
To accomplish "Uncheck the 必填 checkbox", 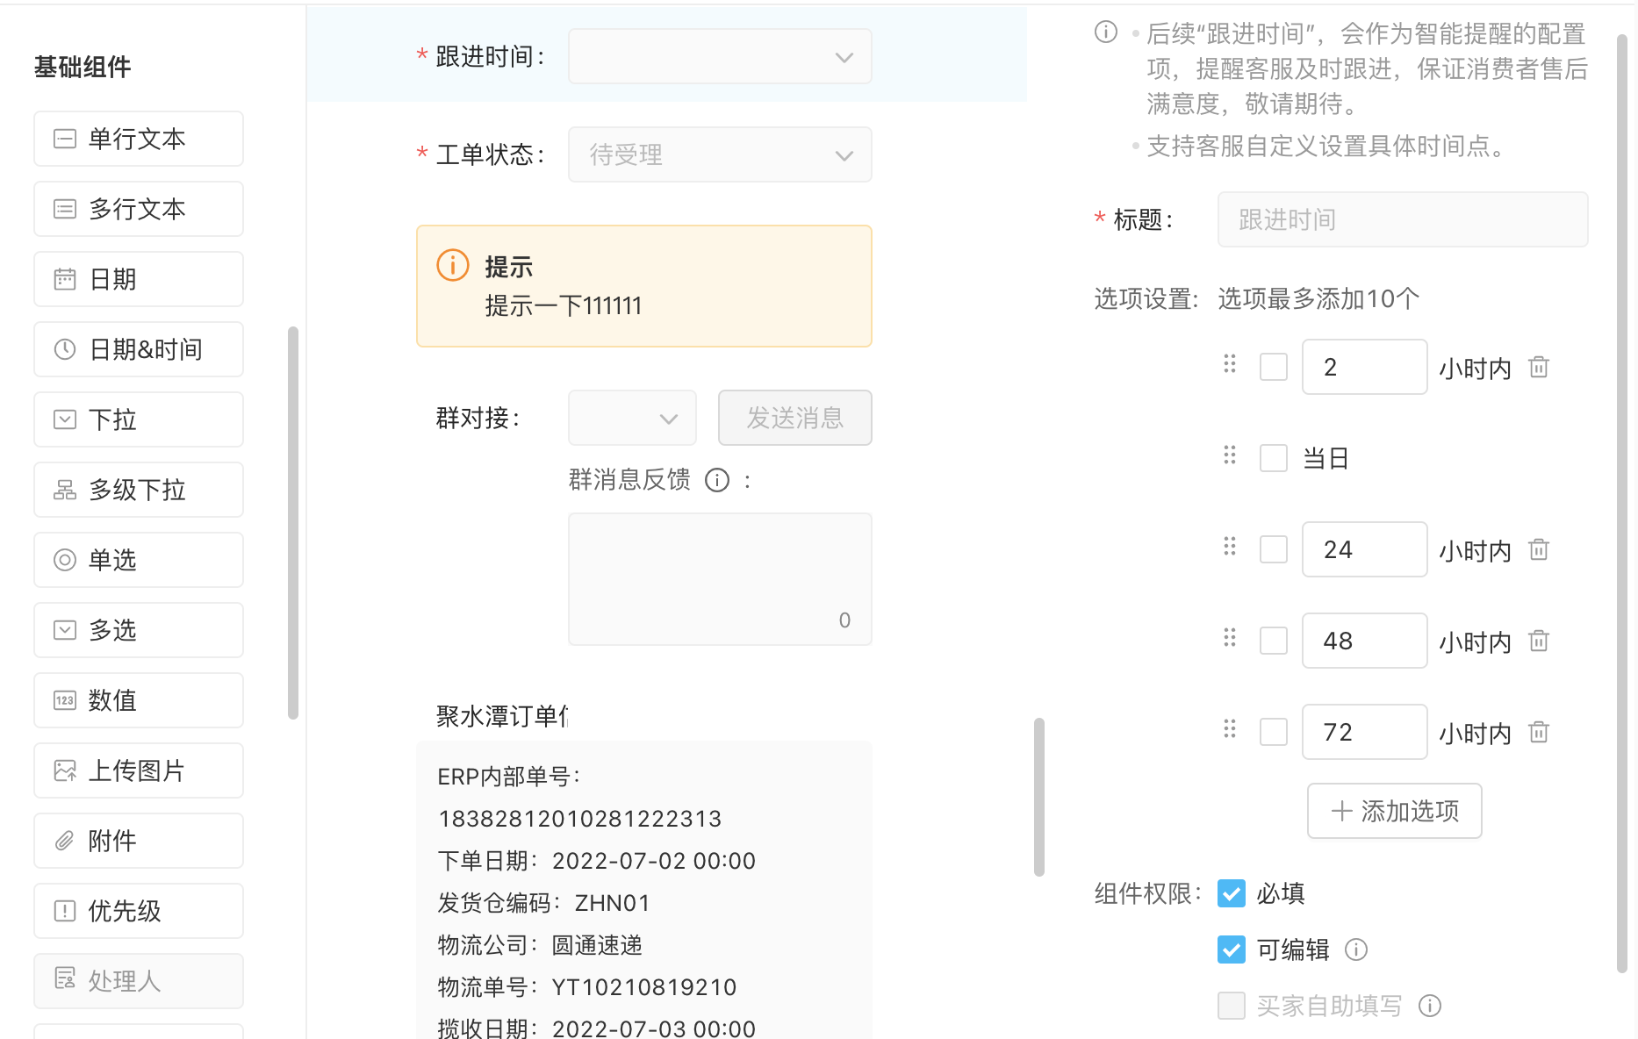I will coord(1232,893).
